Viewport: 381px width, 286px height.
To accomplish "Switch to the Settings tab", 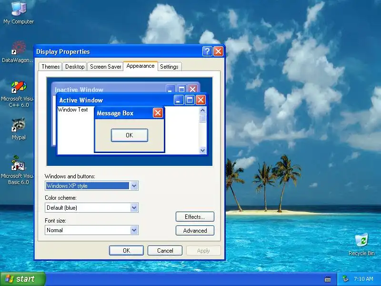I will pyautogui.click(x=169, y=67).
